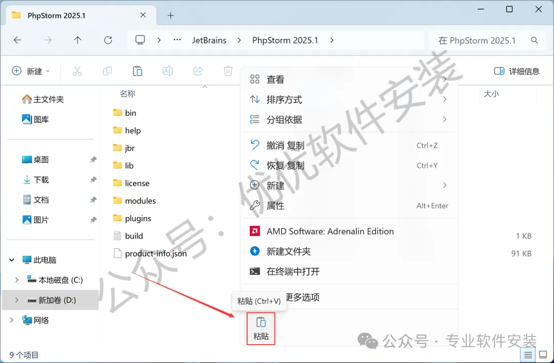The image size is (554, 363).
Task: Select the bin folder
Action: coord(124,113)
